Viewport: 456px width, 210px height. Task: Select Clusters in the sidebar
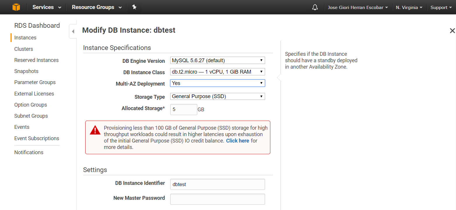(x=24, y=49)
